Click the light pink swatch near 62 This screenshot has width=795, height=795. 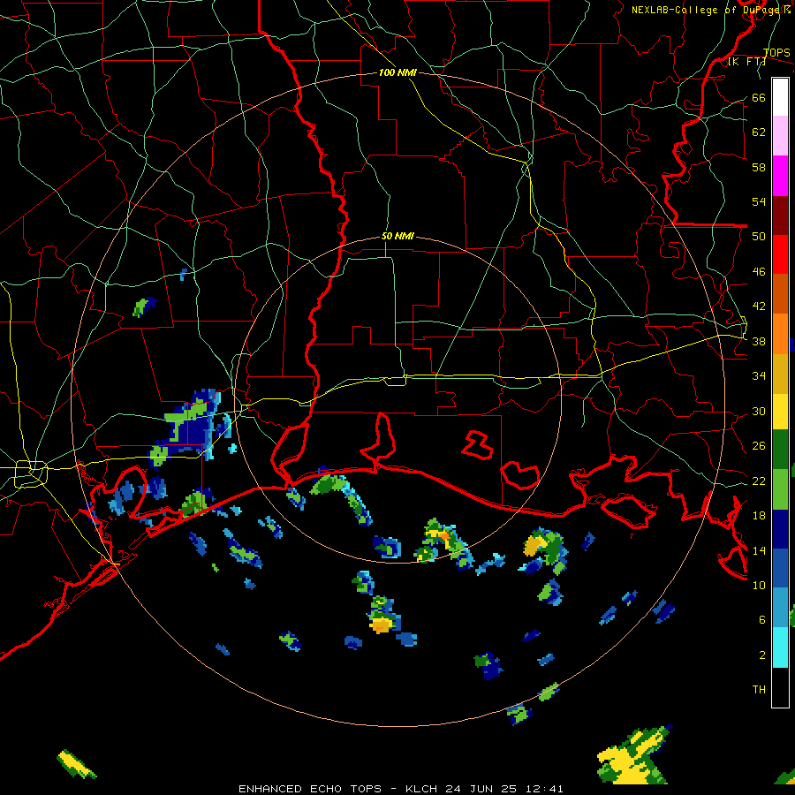point(780,136)
